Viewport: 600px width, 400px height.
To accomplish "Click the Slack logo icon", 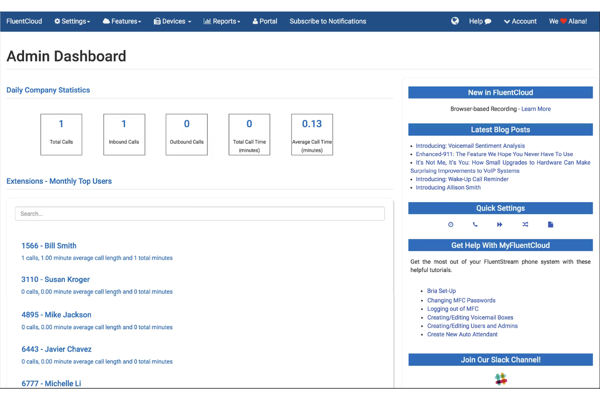I will tap(501, 379).
